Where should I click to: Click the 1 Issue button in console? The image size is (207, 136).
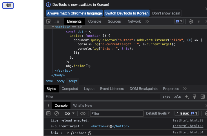pos(186,113)
